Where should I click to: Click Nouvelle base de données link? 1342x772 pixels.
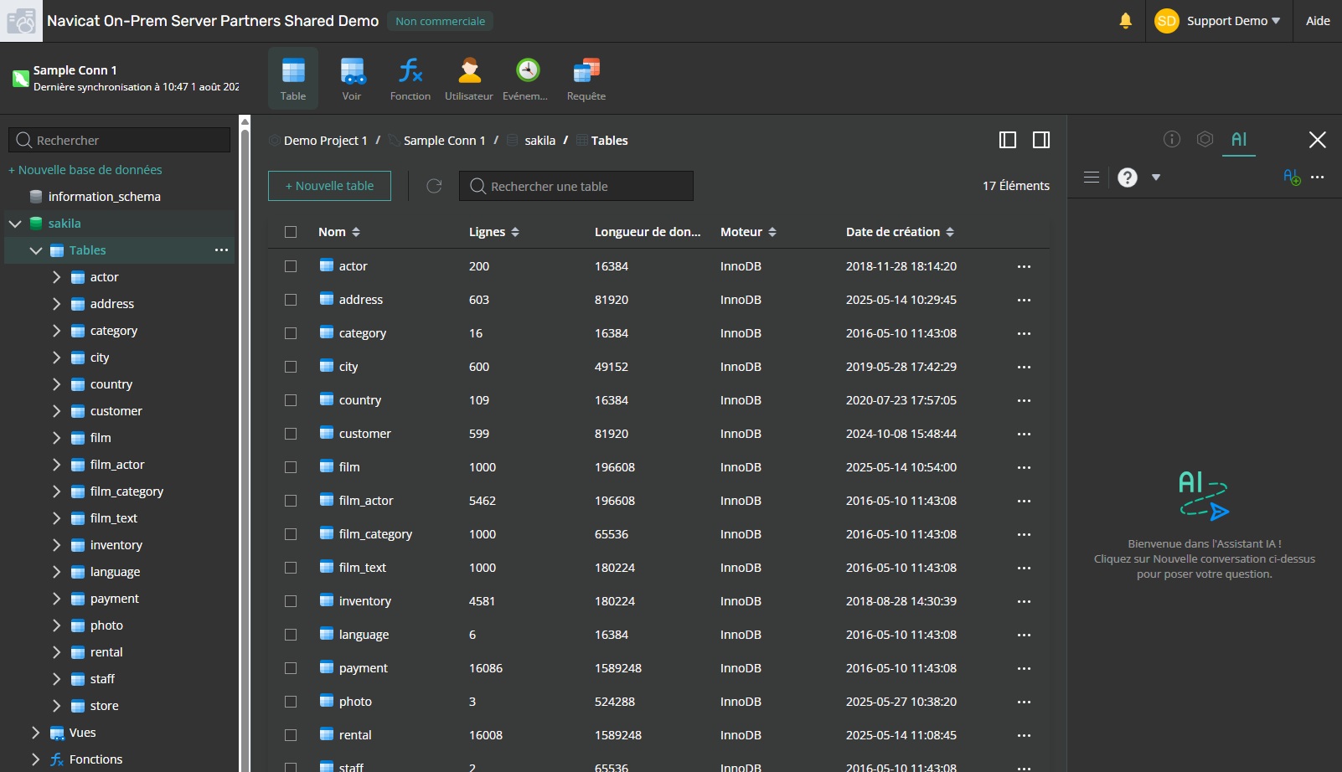85,170
